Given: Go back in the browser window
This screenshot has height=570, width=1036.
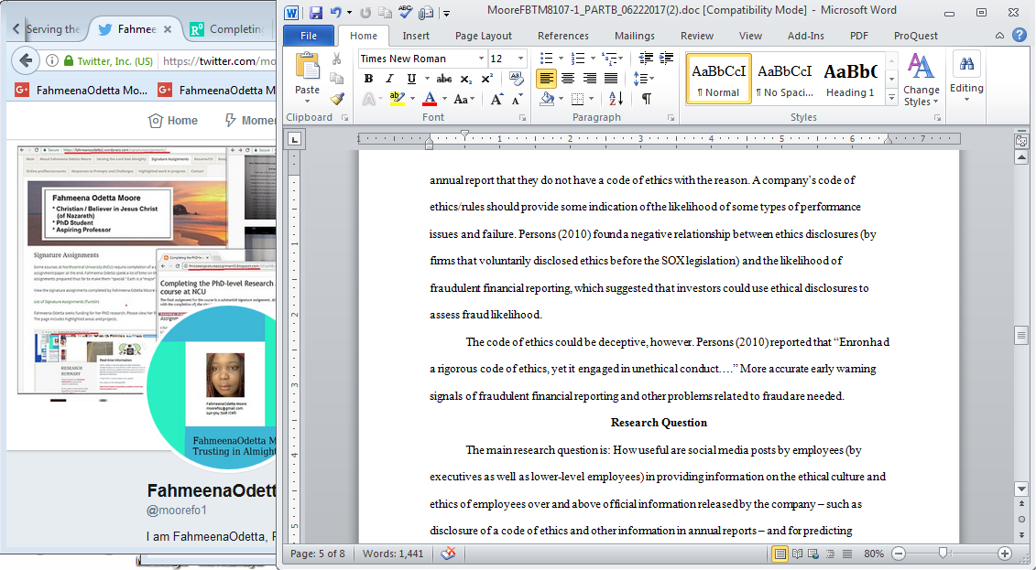Looking at the screenshot, I should point(26,60).
